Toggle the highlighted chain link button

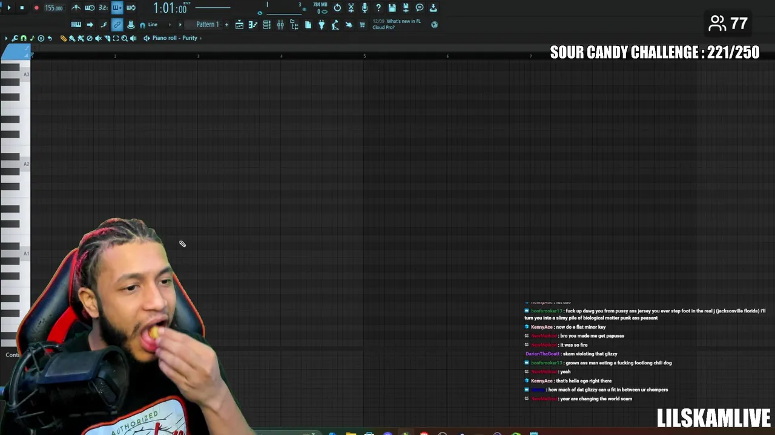[117, 25]
